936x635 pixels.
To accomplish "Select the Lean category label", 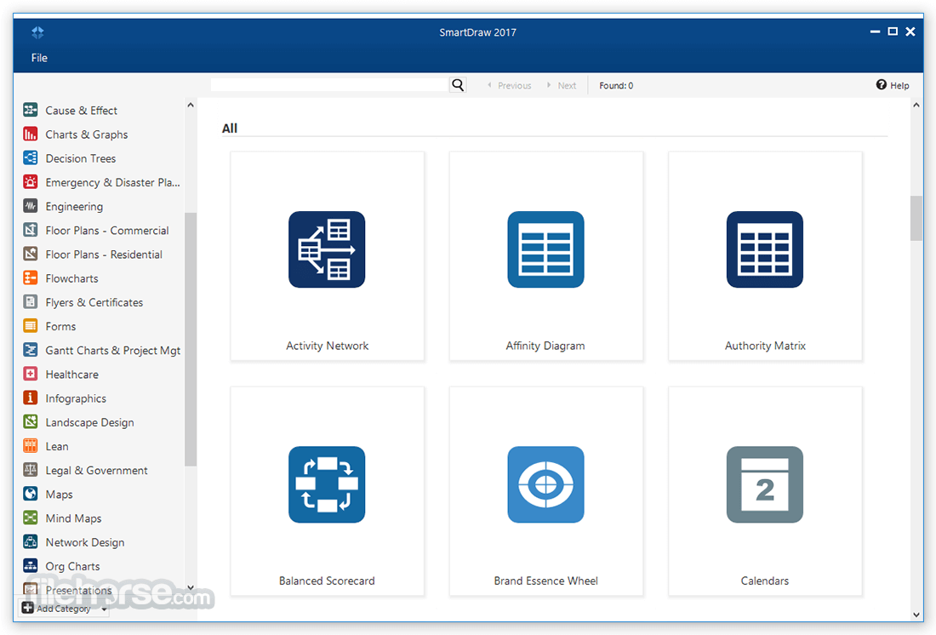I will (x=57, y=446).
